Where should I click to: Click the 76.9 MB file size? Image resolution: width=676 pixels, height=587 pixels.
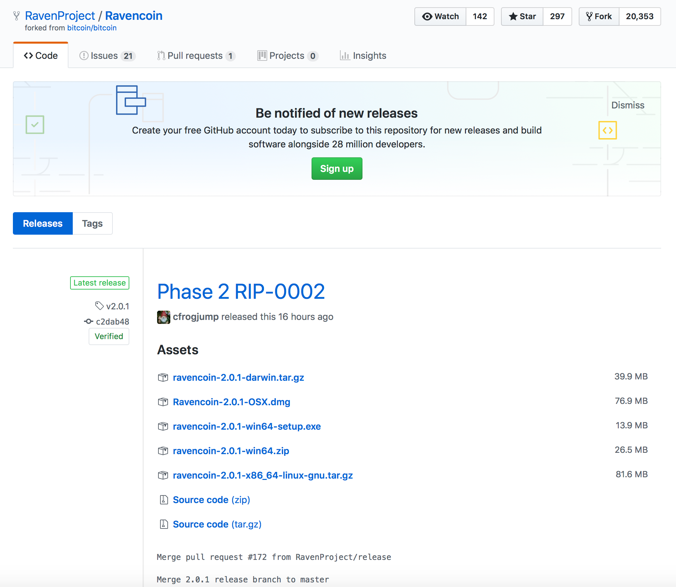click(631, 401)
